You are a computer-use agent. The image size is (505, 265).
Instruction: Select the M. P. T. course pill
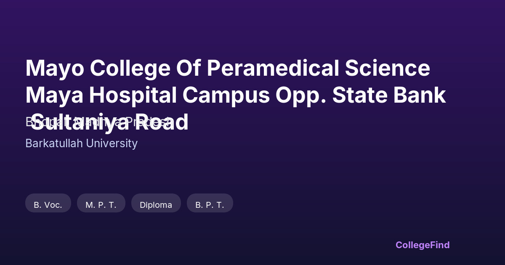[x=101, y=205]
